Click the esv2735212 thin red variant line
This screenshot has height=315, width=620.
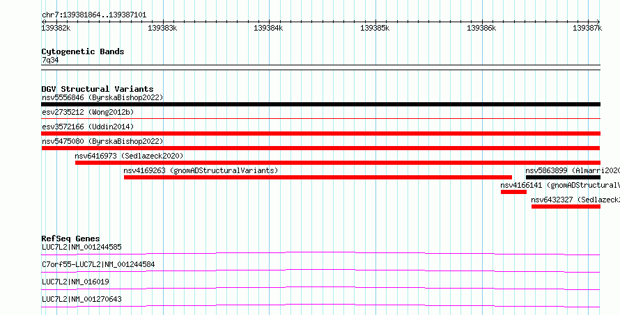(x=320, y=118)
